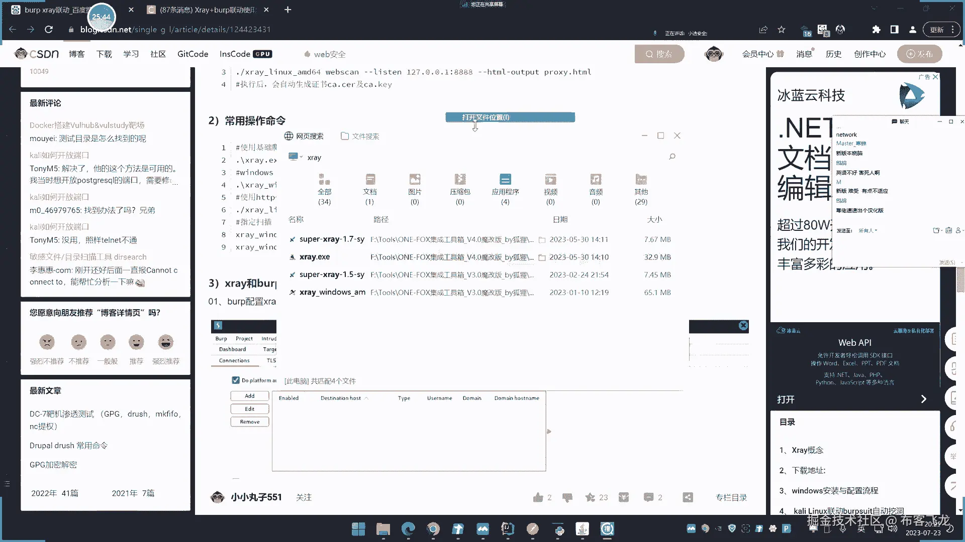
Task: Click the search magnifier in the xray file window
Action: coord(672,157)
